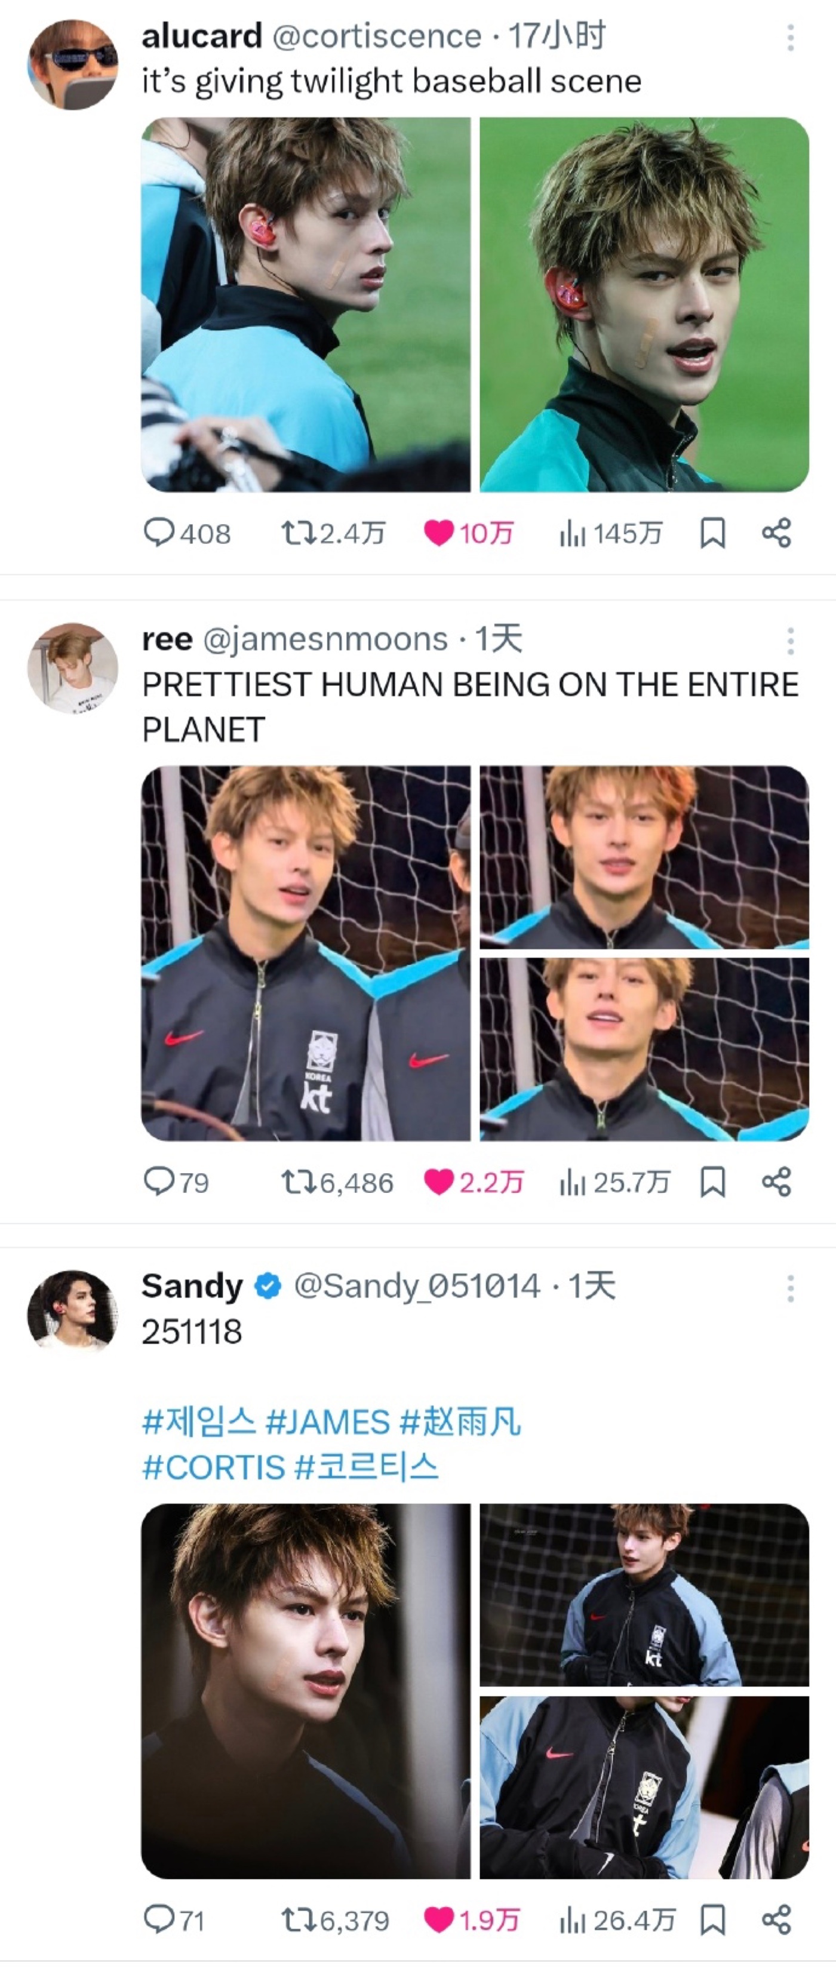The image size is (836, 1975).
Task: View analytics on alucard's post
Action: pyautogui.click(x=573, y=532)
